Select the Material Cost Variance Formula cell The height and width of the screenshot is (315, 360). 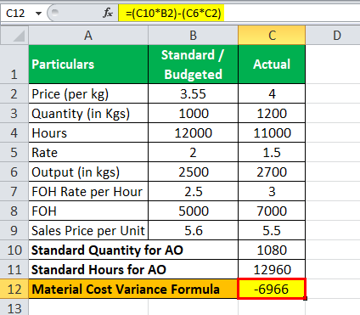click(133, 289)
